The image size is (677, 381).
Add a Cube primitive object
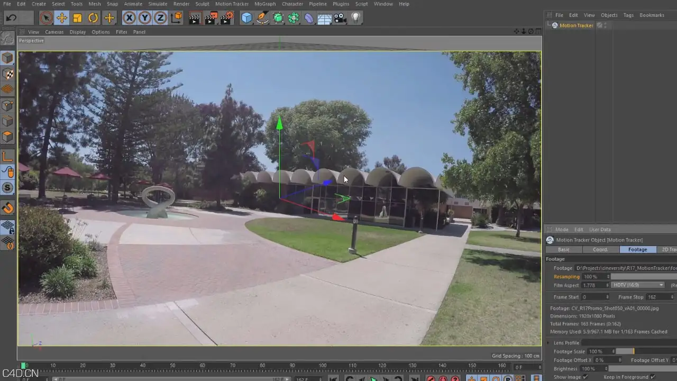[x=246, y=18]
